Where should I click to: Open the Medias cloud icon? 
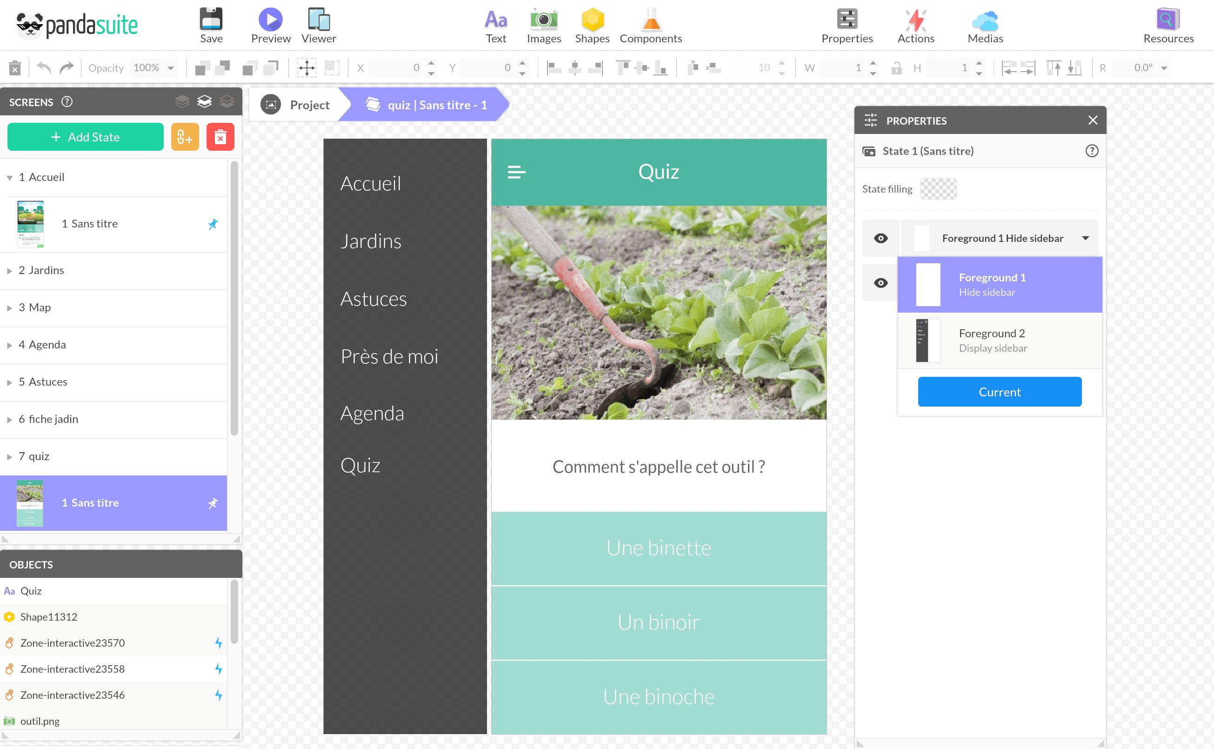click(985, 20)
